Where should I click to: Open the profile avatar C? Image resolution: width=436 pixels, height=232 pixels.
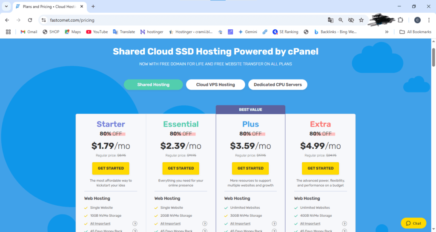tap(417, 20)
